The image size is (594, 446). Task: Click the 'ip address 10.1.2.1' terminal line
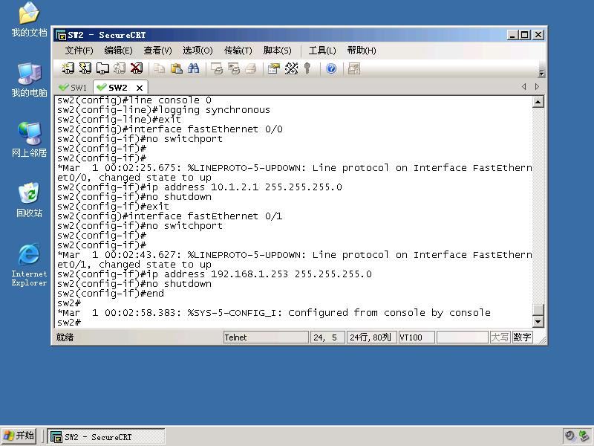(x=200, y=187)
